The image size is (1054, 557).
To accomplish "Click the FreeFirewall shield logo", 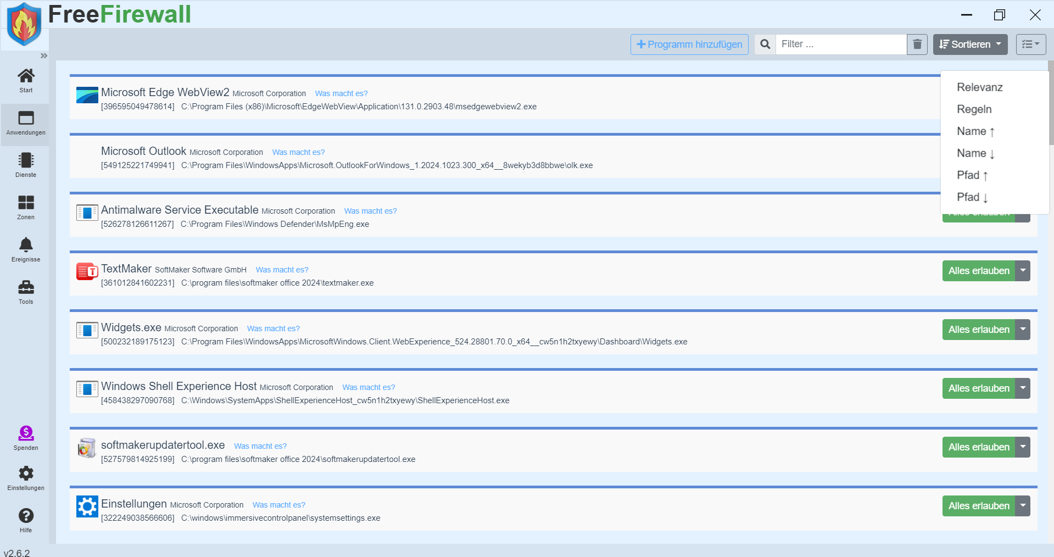I will coord(24,24).
